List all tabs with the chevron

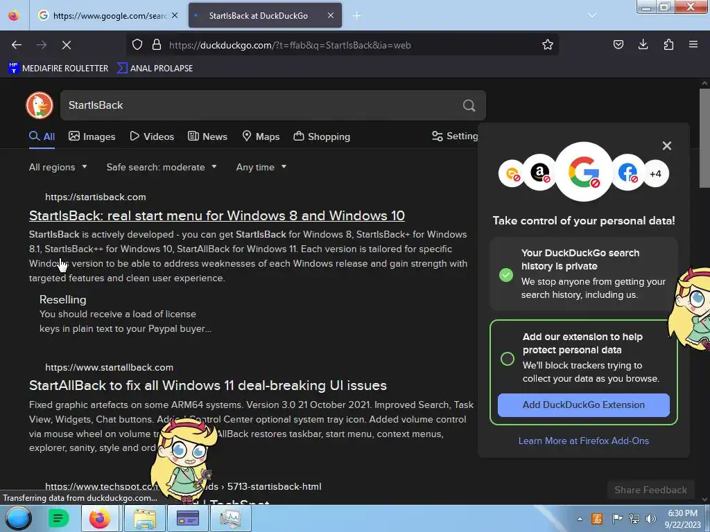pyautogui.click(x=592, y=15)
